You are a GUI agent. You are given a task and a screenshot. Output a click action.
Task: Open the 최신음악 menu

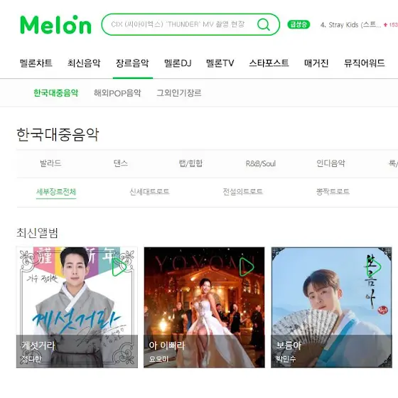click(84, 63)
